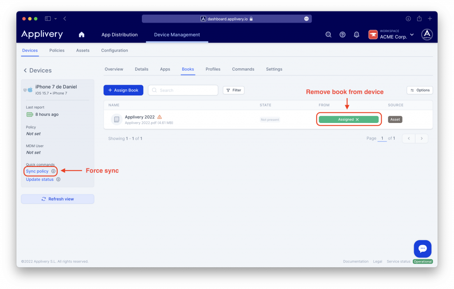Click the Applivery logo
Screen dimensions: 454x289
point(42,34)
